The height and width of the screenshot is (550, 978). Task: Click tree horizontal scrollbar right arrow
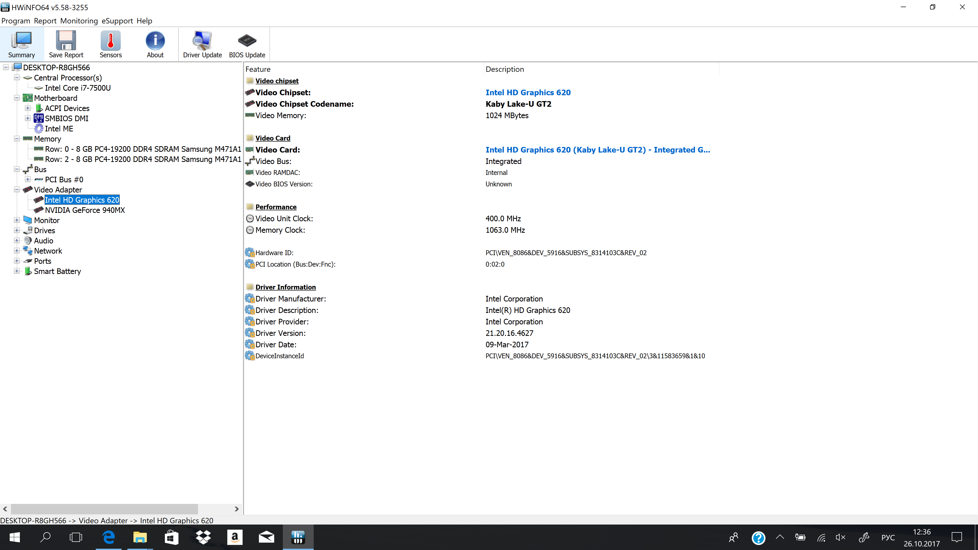(x=236, y=509)
